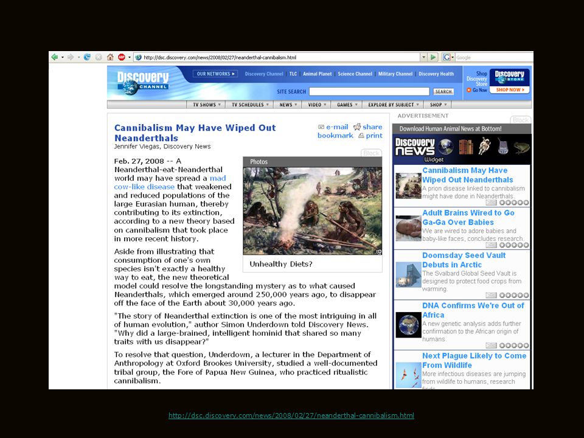Click the globe icon in the widget
This screenshot has width=584, height=438.
tap(445, 147)
